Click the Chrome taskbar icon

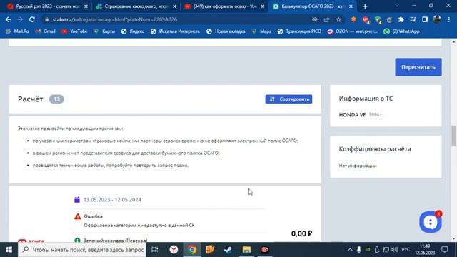(x=192, y=250)
